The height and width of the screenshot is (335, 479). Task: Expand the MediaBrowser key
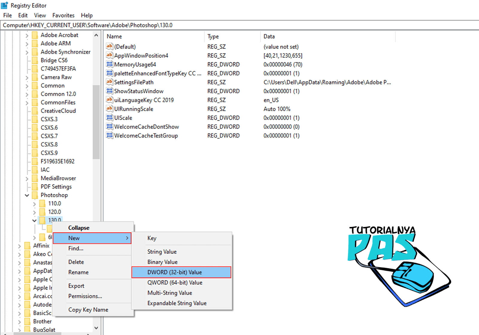tap(27, 179)
